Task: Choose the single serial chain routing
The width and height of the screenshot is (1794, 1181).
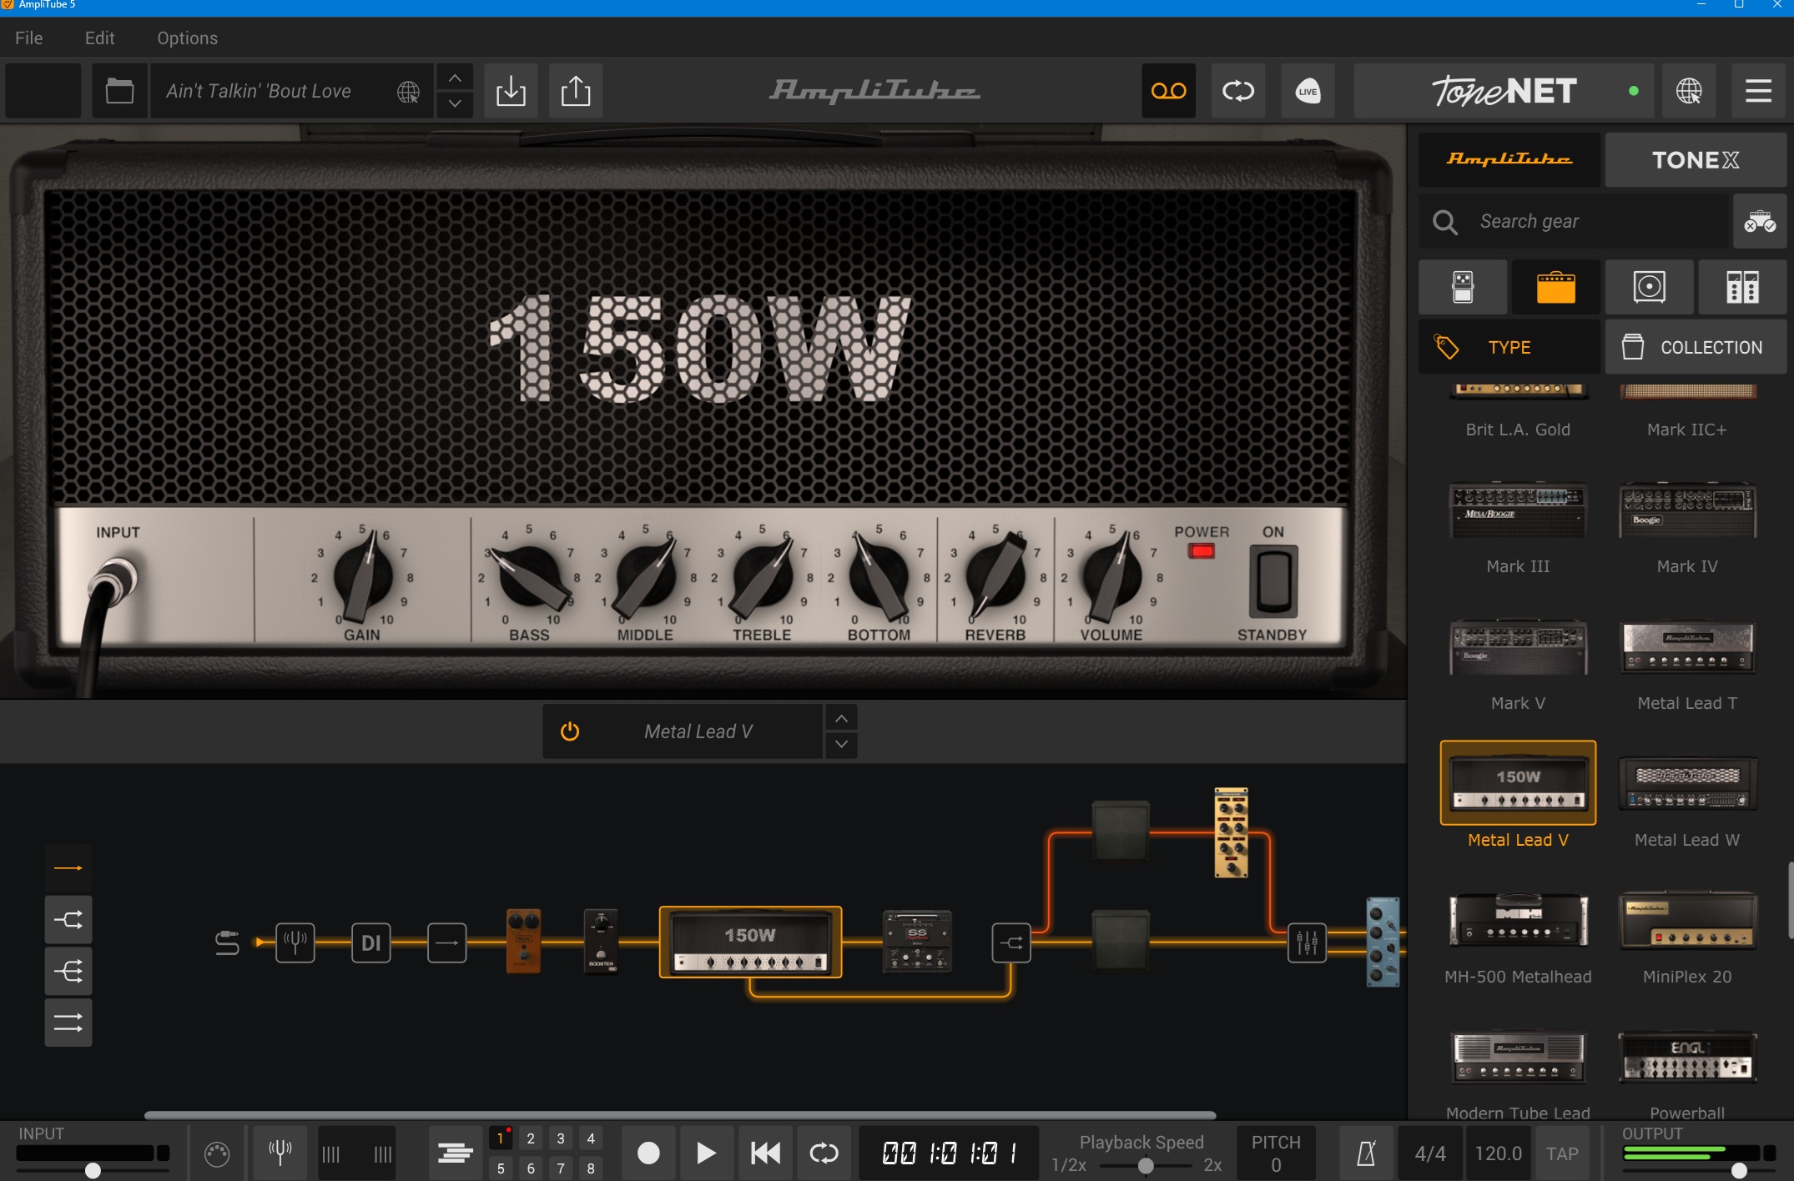Action: coord(68,868)
